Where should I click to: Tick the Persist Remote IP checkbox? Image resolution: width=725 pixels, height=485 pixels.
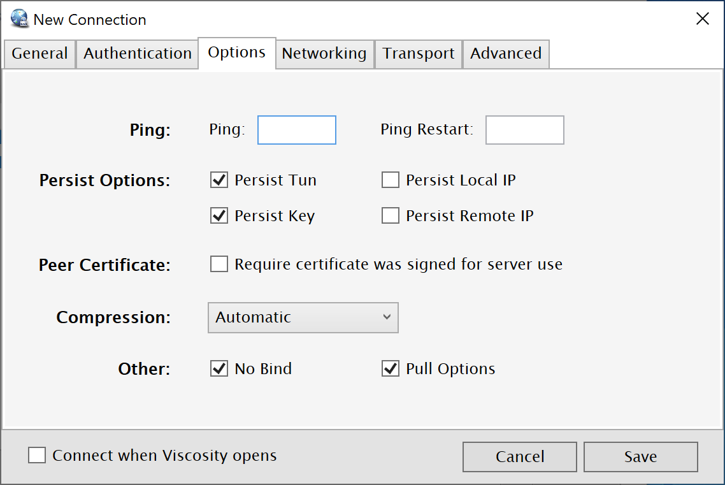(x=391, y=215)
